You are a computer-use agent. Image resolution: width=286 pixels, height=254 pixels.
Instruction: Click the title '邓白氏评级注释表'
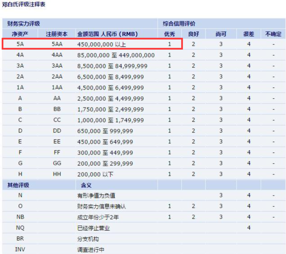pyautogui.click(x=24, y=4)
